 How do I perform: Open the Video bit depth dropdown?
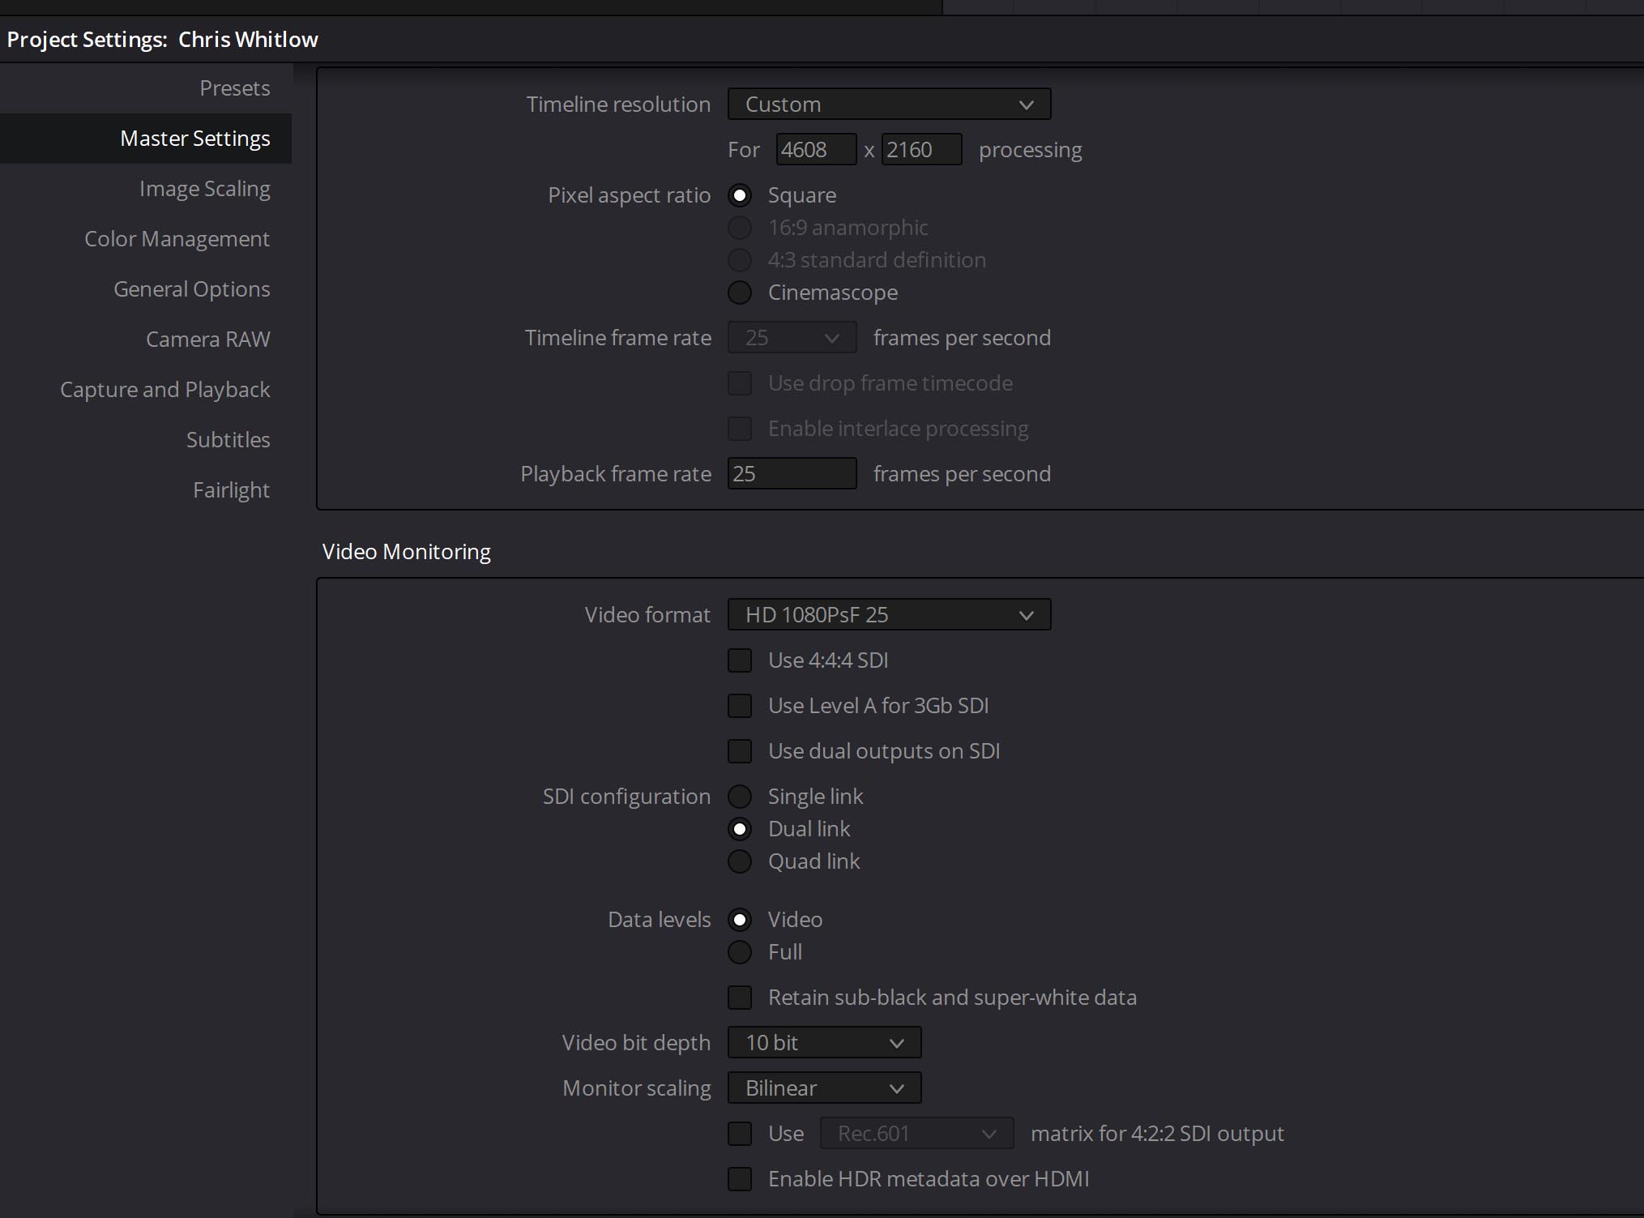(823, 1043)
